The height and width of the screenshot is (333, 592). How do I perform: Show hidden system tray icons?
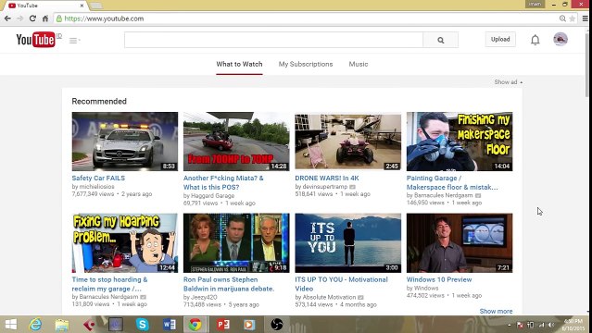[510, 325]
